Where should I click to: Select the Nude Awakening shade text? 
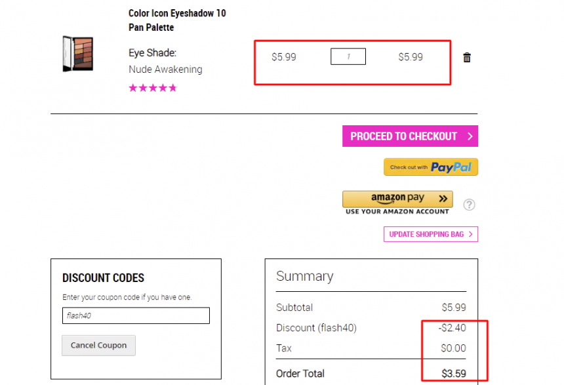[165, 70]
